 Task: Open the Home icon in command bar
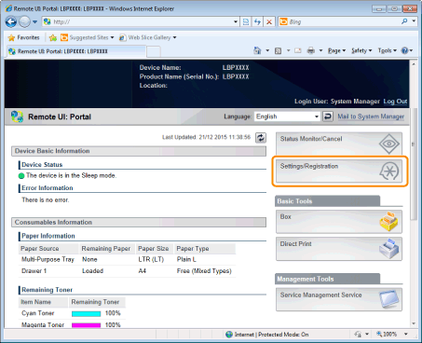(x=257, y=50)
